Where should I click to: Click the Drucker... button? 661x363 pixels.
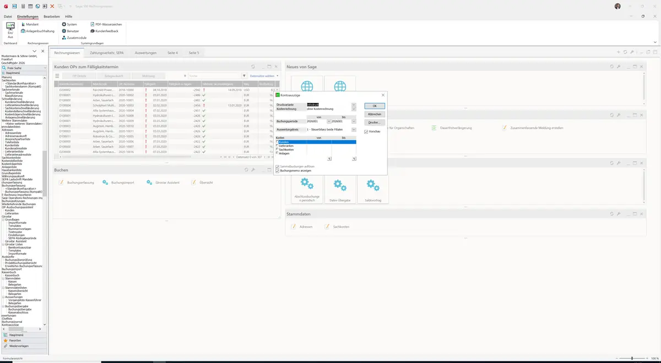point(375,122)
